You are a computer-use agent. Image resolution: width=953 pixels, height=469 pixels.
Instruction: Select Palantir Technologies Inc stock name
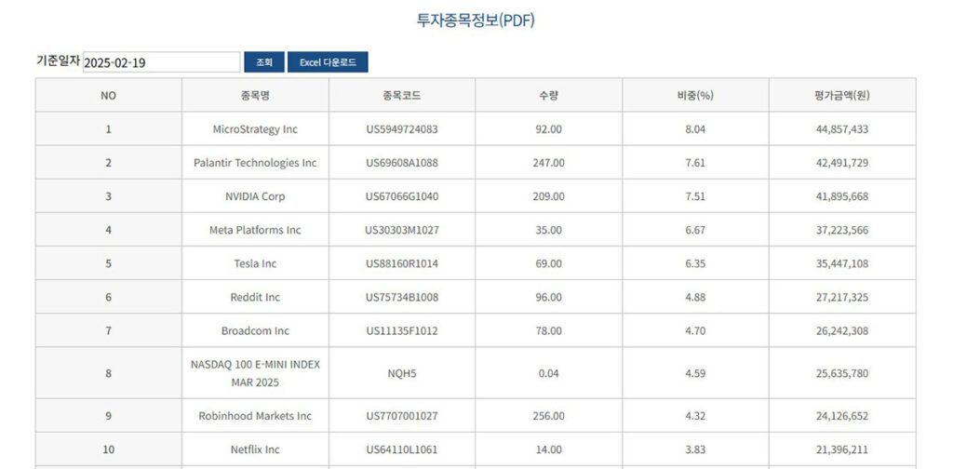[255, 163]
